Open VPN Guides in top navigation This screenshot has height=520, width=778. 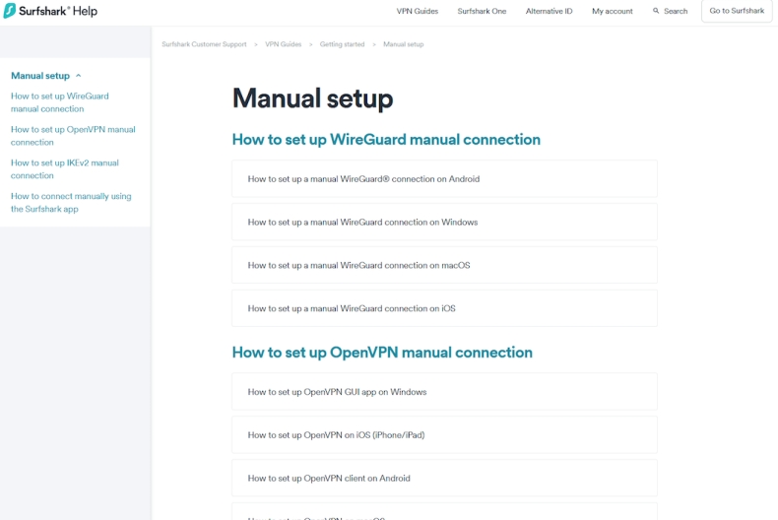pos(418,11)
